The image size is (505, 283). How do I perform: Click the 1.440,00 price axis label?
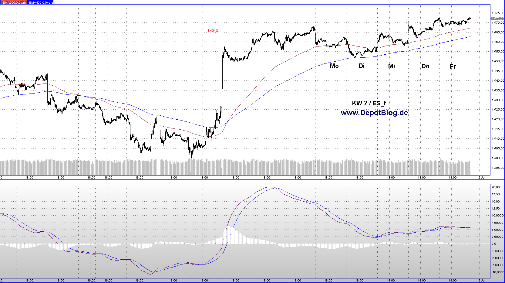[498, 81]
